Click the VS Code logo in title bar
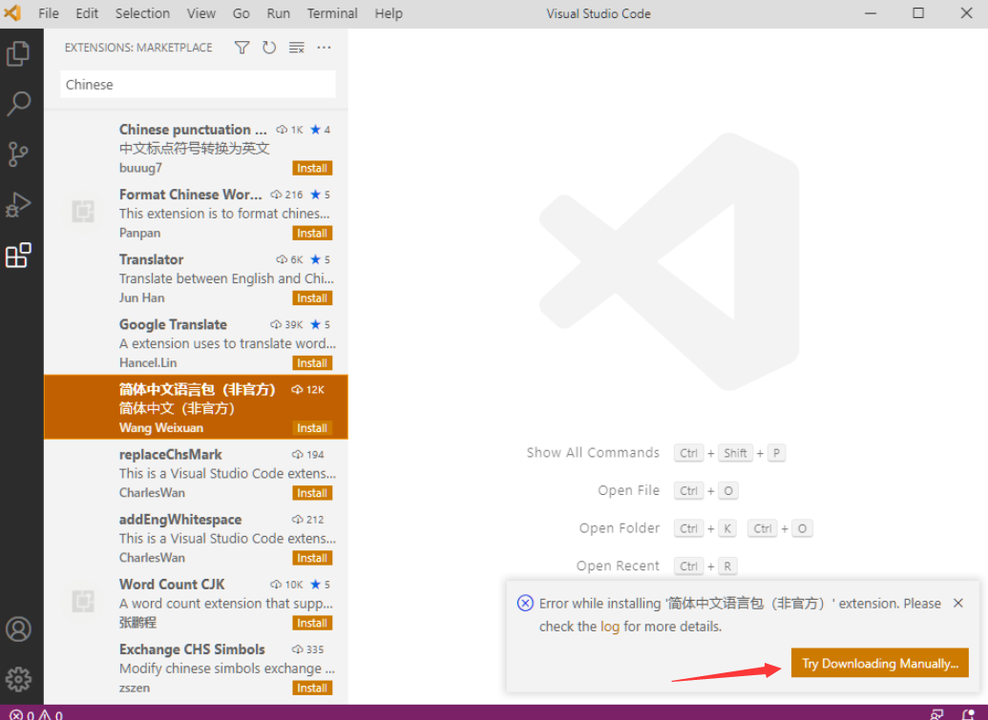 [12, 13]
